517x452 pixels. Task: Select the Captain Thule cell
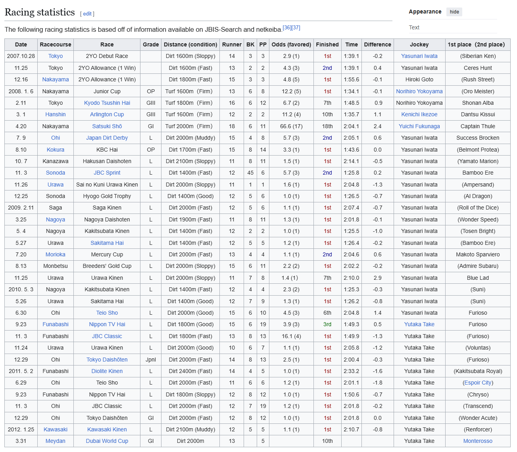(478, 127)
